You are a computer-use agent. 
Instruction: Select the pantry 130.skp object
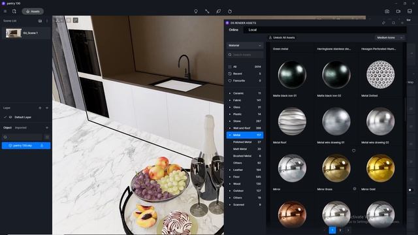click(26, 146)
